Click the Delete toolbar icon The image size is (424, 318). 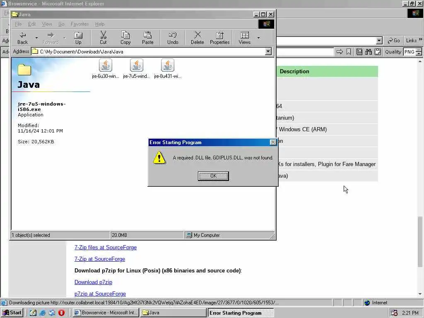click(x=198, y=38)
